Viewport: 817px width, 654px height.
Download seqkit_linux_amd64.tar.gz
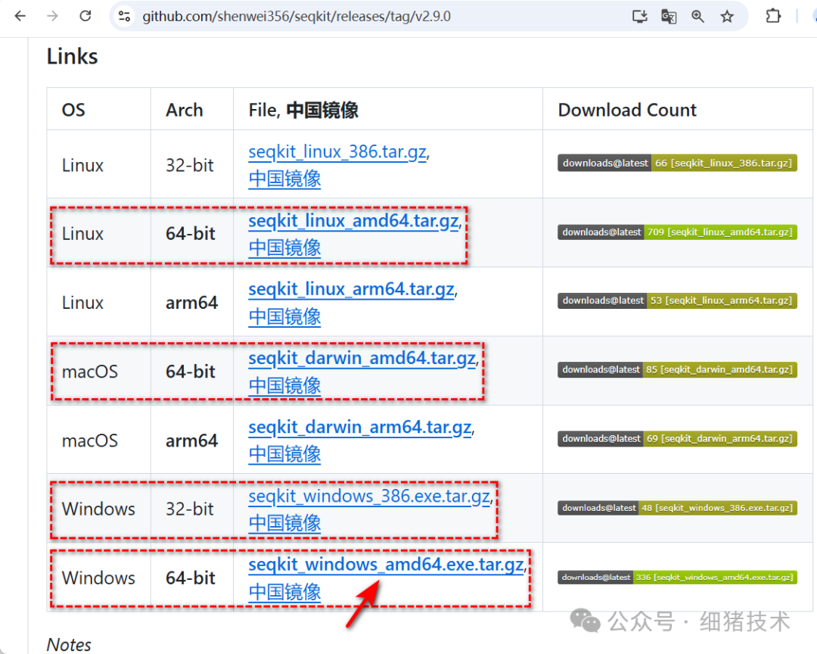point(354,220)
